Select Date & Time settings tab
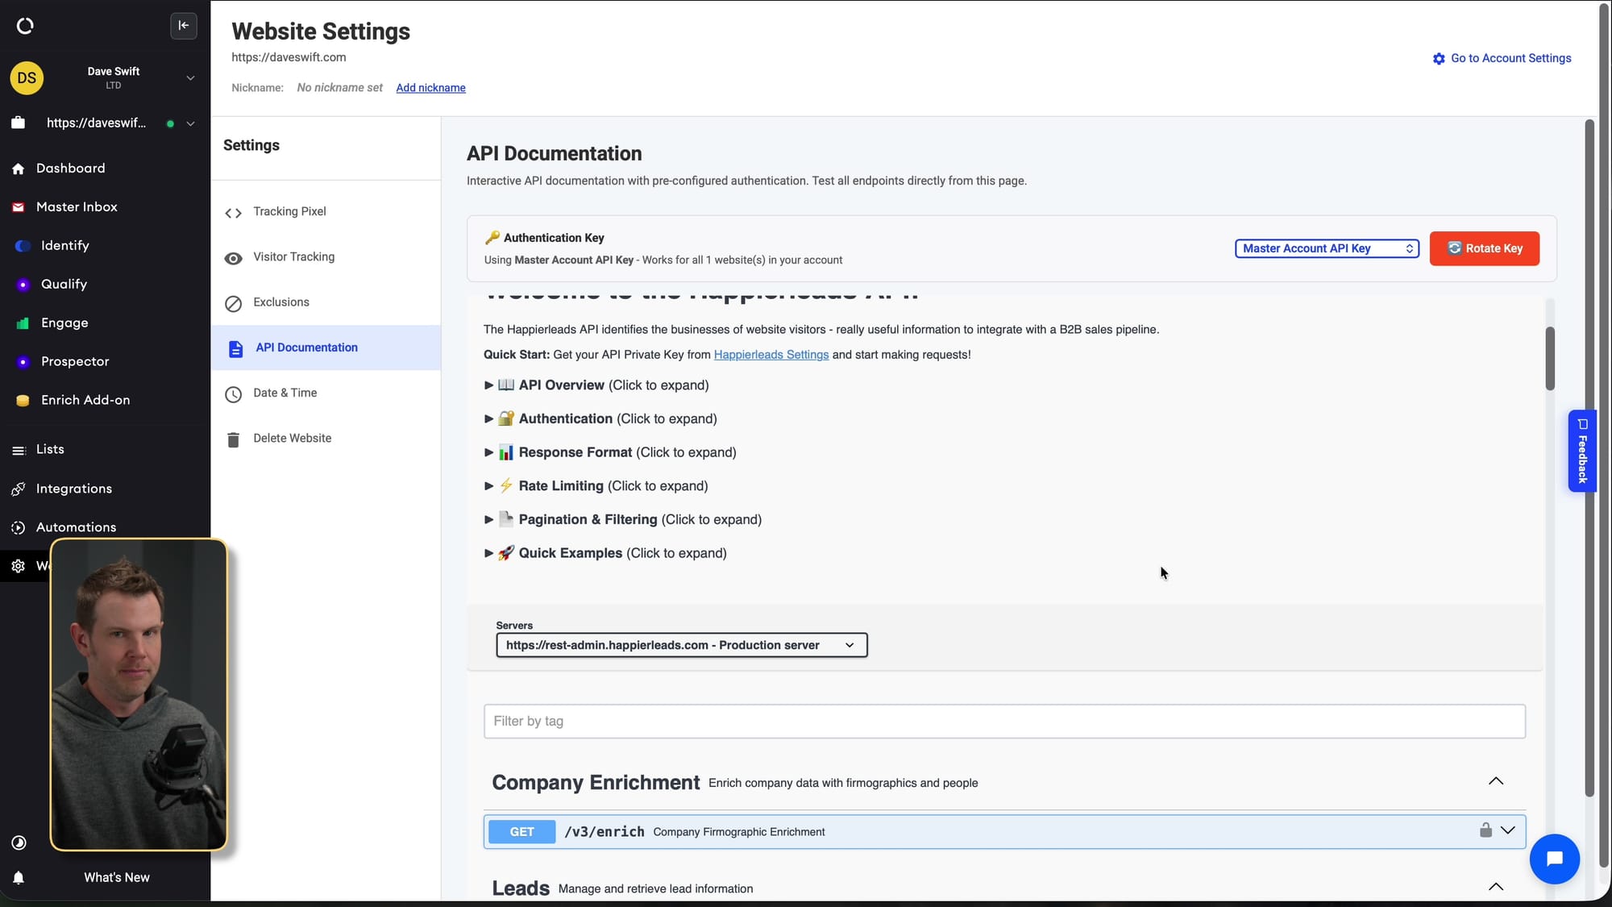Screen dimensions: 1612x907 tap(326, 393)
